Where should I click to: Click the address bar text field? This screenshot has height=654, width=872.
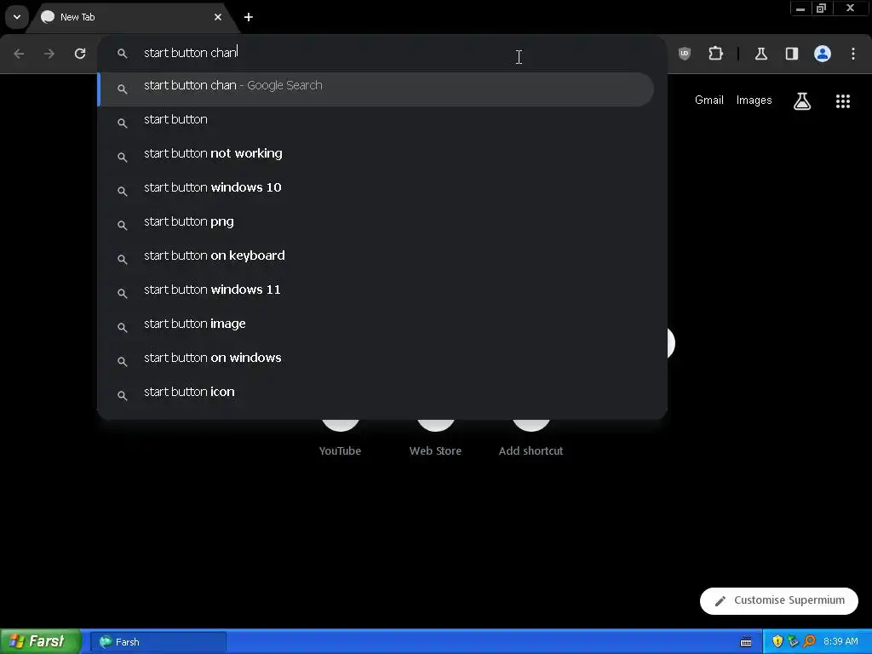pos(384,53)
